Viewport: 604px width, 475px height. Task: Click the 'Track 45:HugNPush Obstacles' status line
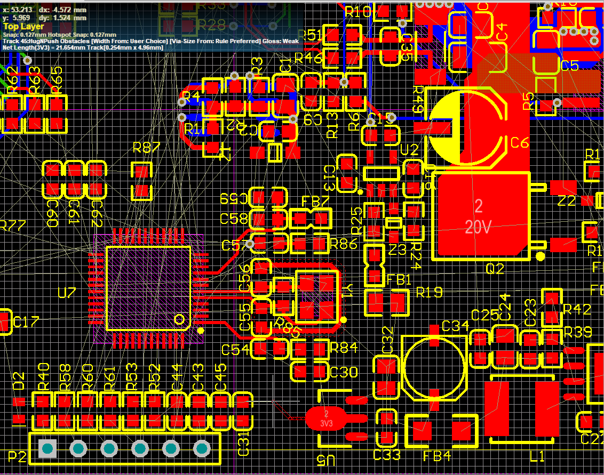[150, 41]
